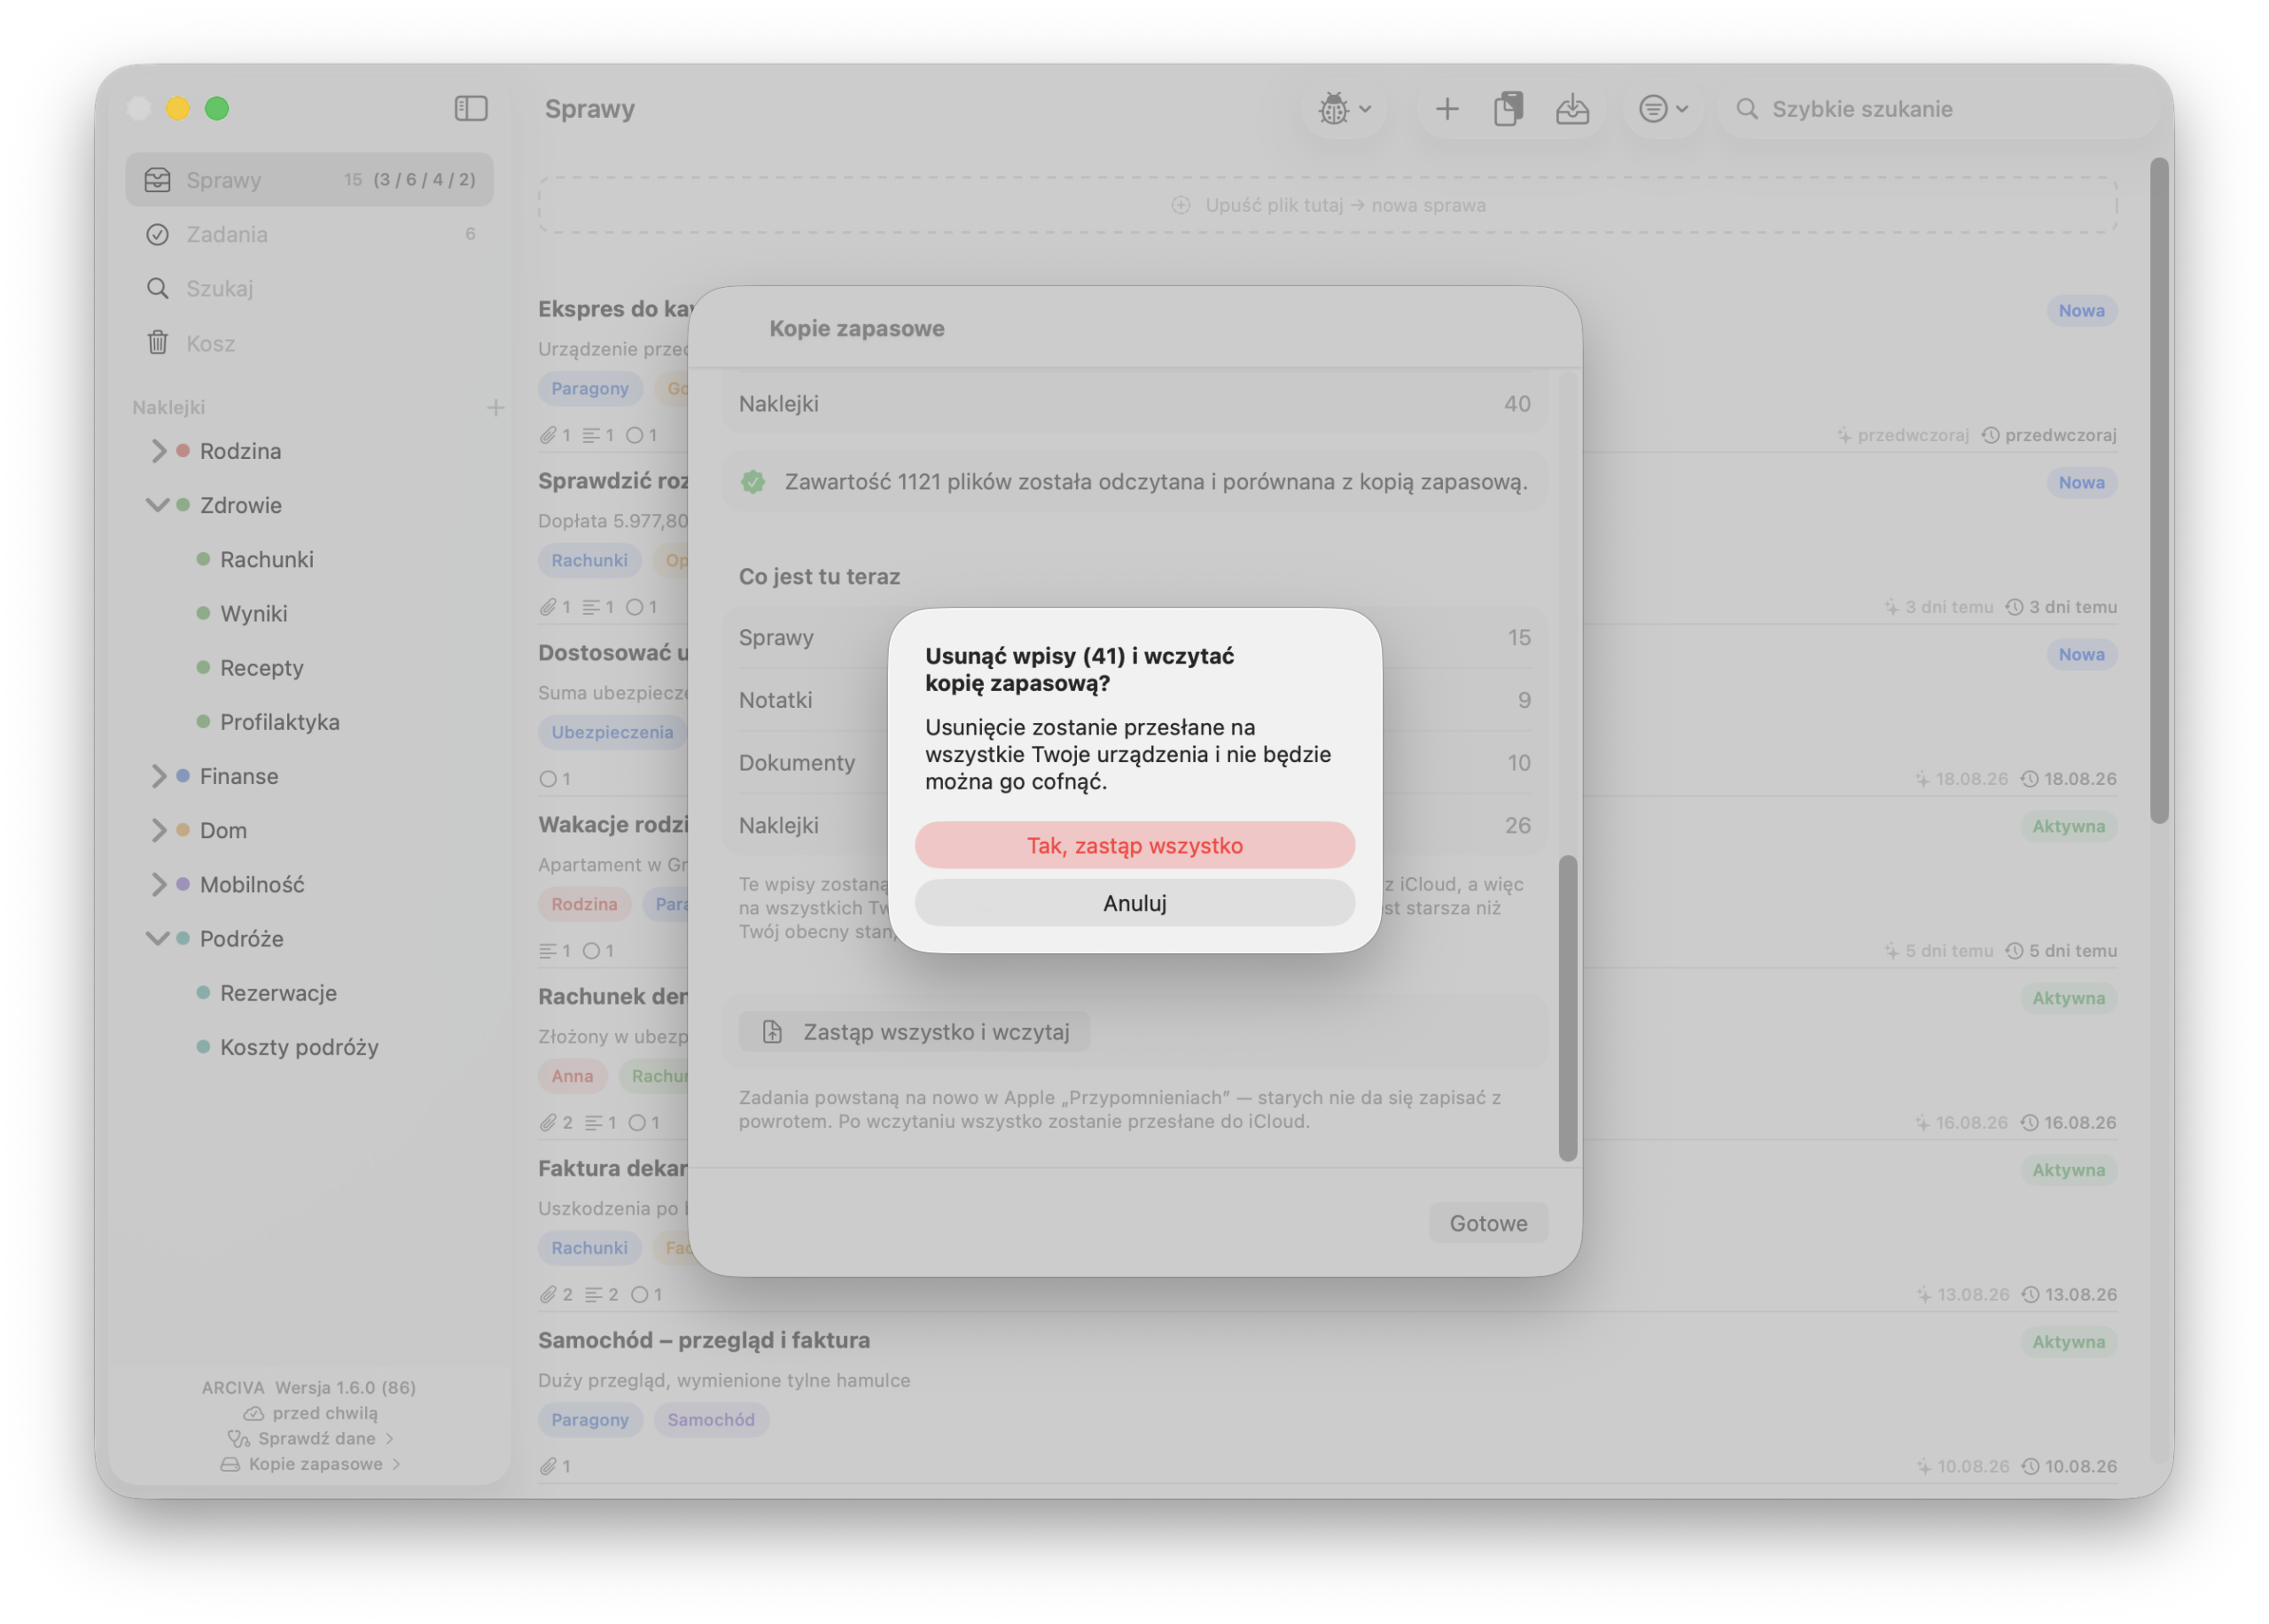The image size is (2269, 1624).
Task: Open 'Samochód – przegląd i faktura' case
Action: 704,1339
